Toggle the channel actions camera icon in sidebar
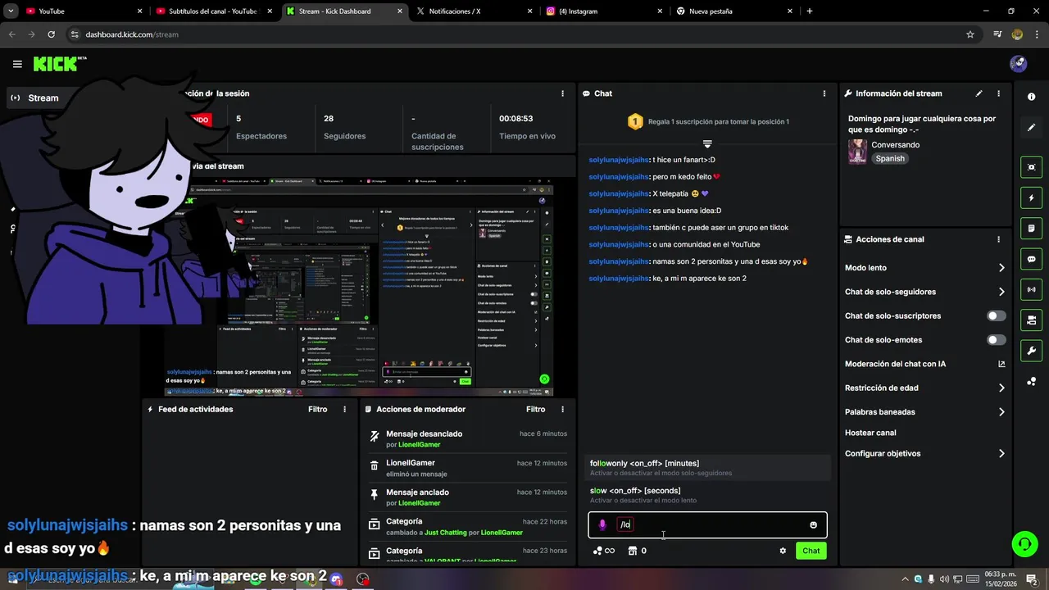The height and width of the screenshot is (590, 1049). [1031, 320]
